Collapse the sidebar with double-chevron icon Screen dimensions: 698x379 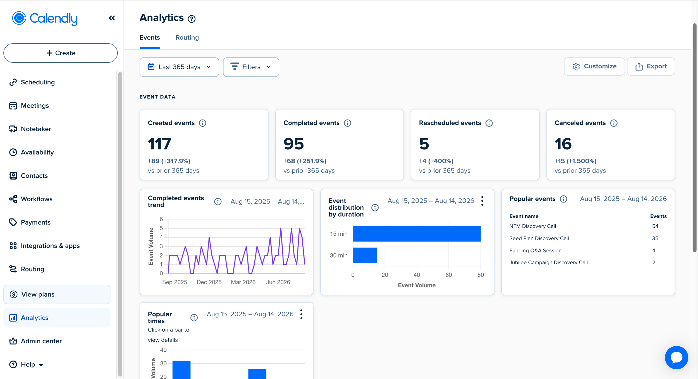tap(112, 18)
